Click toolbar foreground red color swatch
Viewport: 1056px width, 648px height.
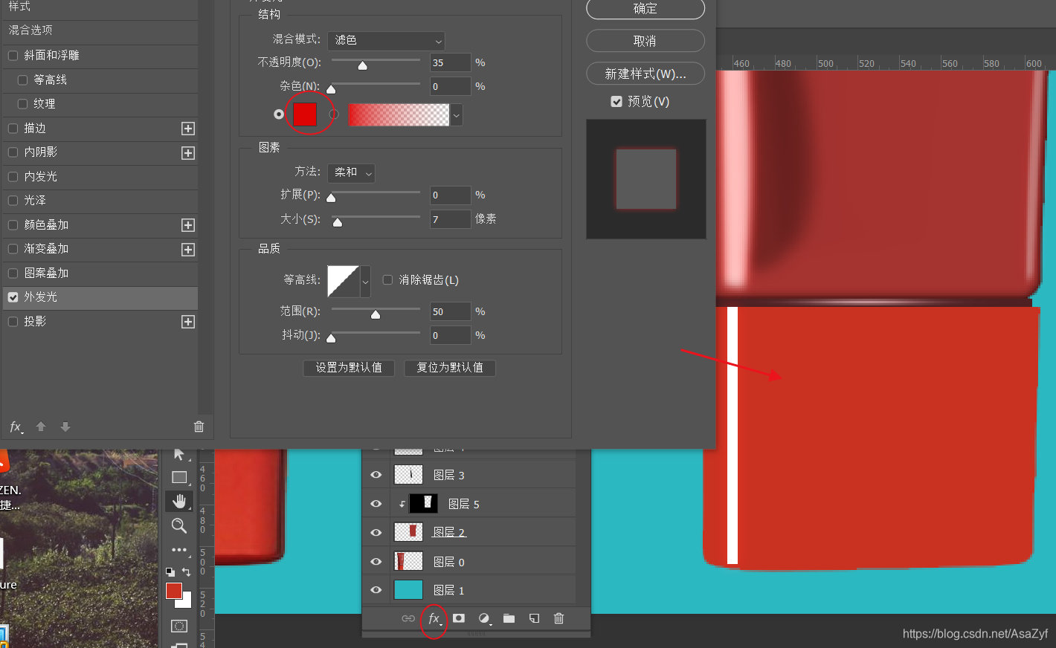tap(173, 591)
